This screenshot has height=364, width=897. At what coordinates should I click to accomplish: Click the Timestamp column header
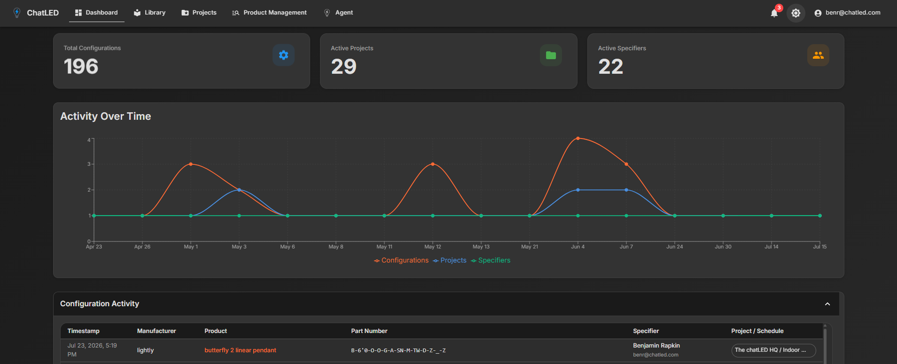click(x=84, y=331)
